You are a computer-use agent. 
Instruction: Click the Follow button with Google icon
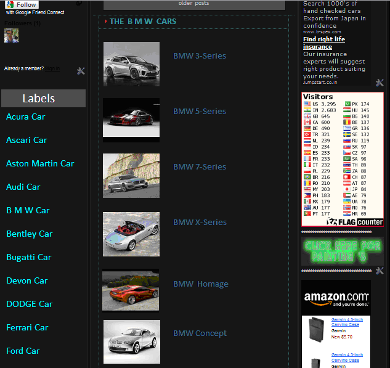(x=22, y=5)
